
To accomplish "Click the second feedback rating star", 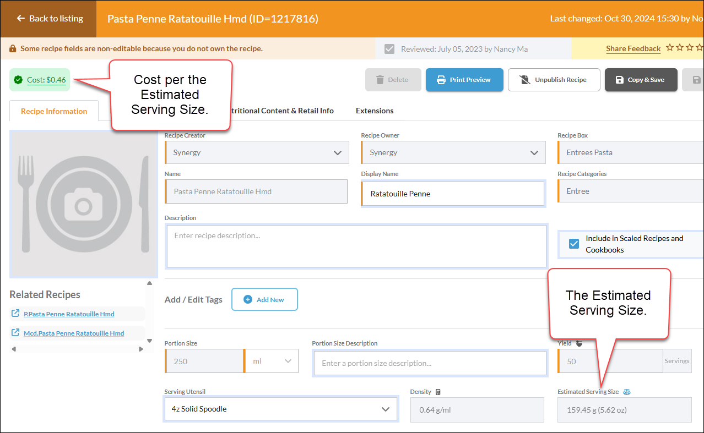I will (x=680, y=48).
